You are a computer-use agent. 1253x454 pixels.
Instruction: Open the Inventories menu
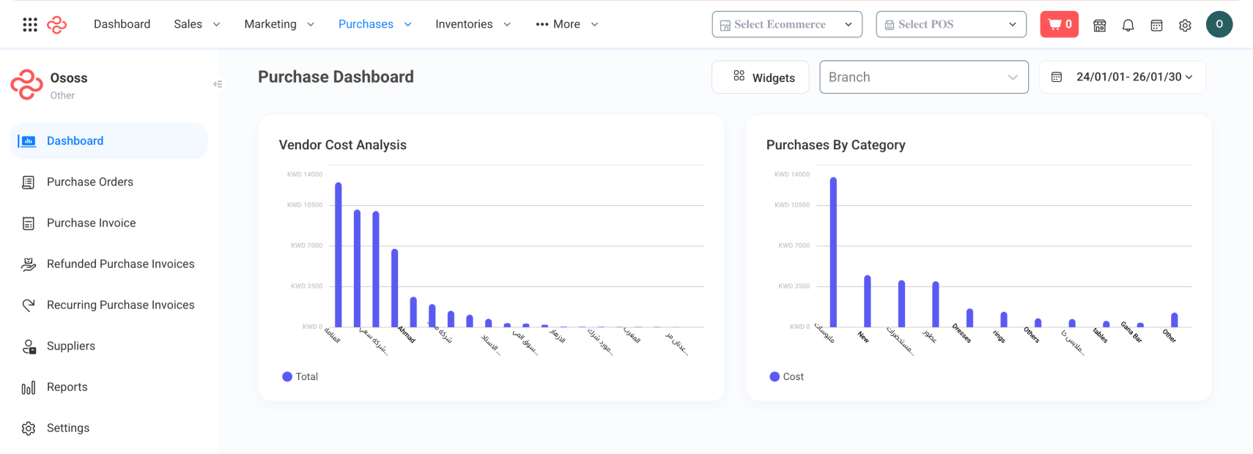click(473, 24)
